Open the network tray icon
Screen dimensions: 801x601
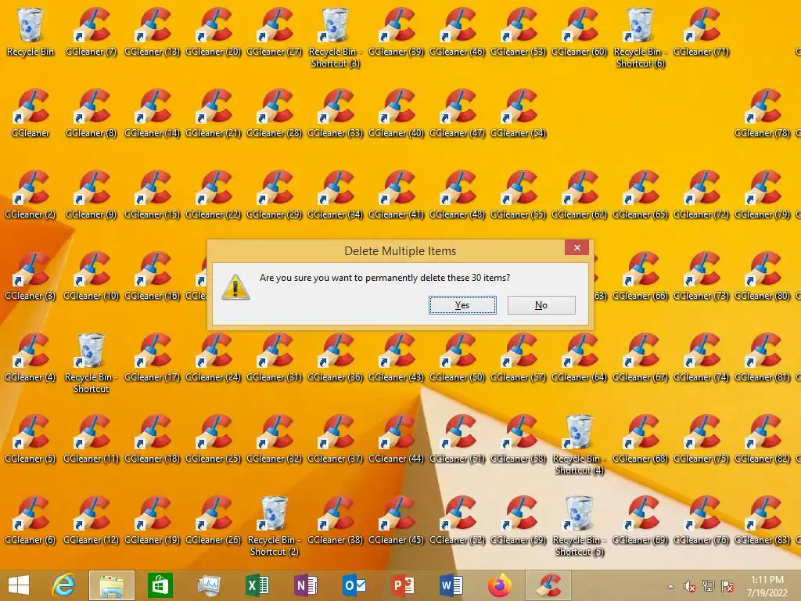708,586
